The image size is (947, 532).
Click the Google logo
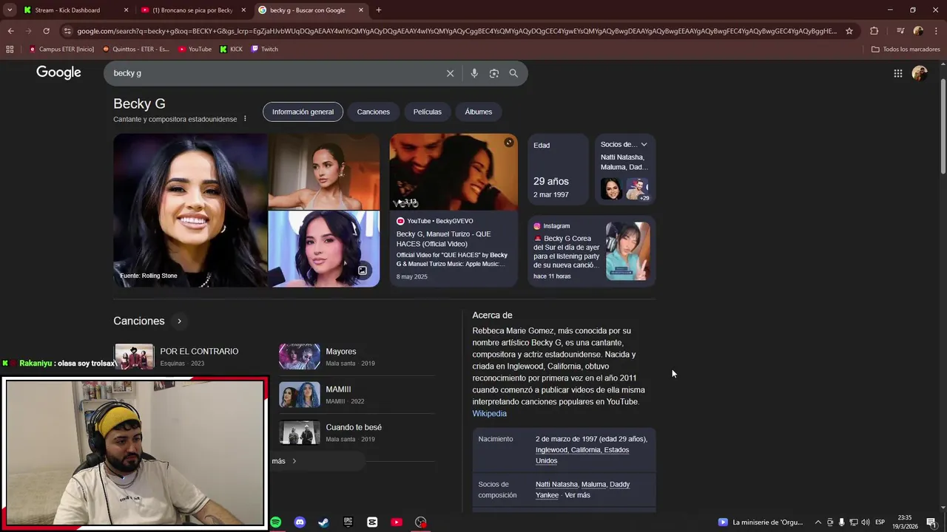pyautogui.click(x=58, y=72)
